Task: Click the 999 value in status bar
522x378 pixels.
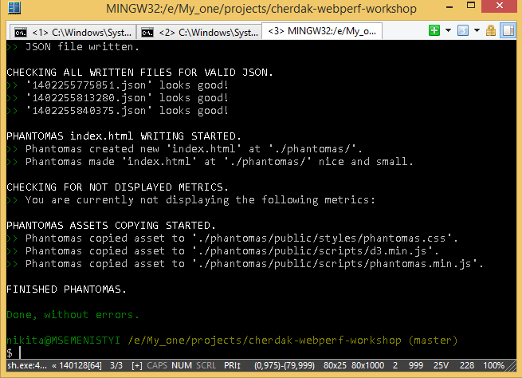Action: (416, 365)
